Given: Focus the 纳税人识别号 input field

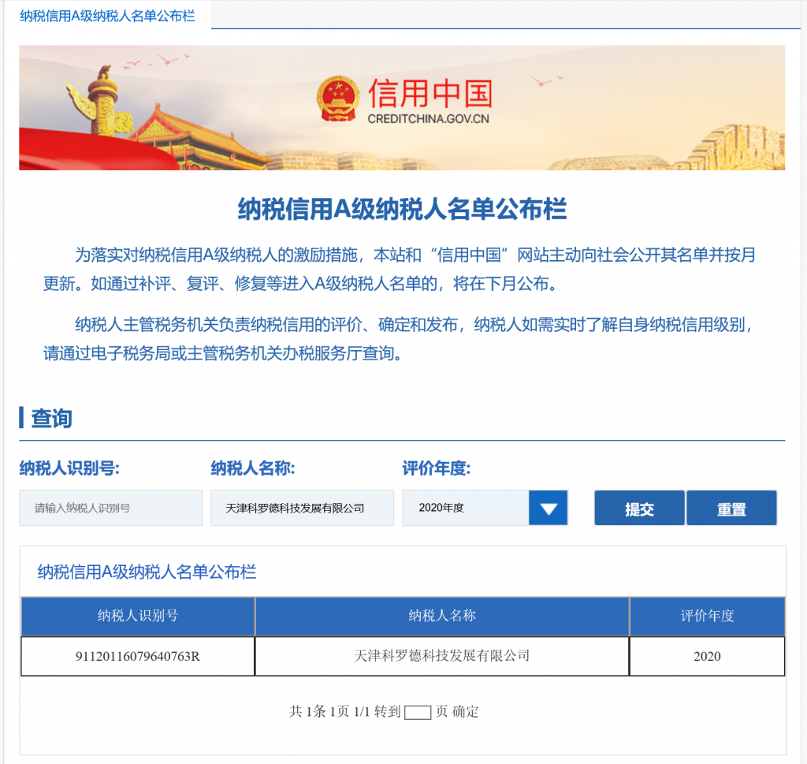Looking at the screenshot, I should [x=110, y=508].
